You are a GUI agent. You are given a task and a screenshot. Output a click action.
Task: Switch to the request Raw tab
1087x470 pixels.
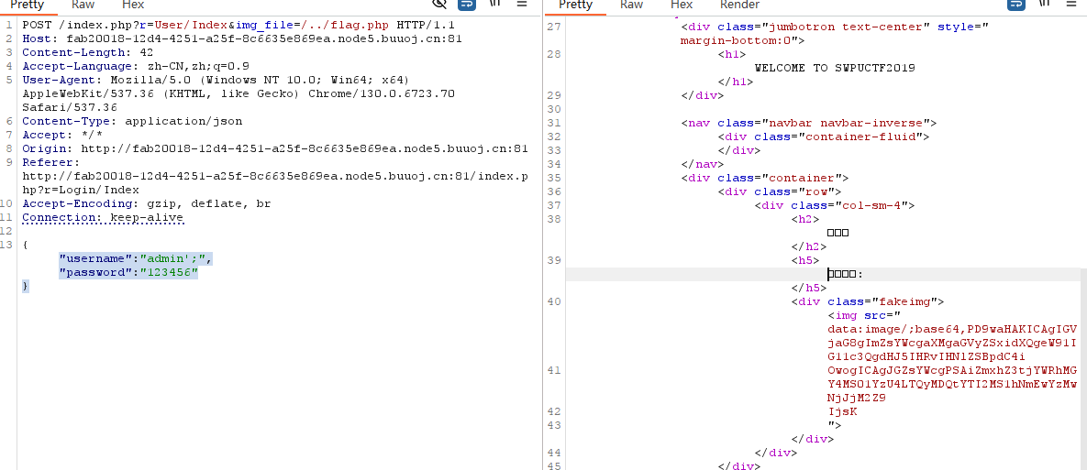tap(83, 5)
